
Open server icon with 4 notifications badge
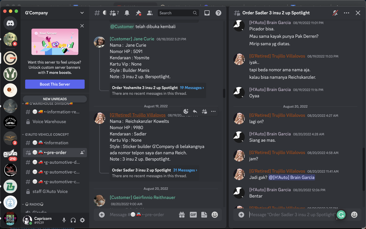pos(10,39)
